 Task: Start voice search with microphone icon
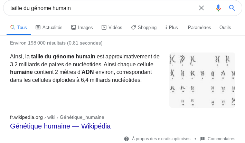click(218, 8)
